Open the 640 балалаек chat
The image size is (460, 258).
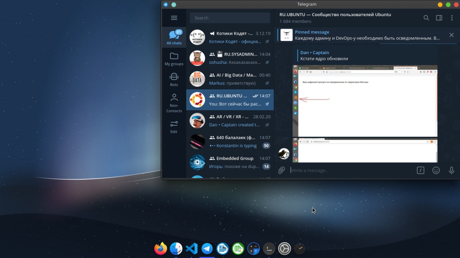(x=230, y=141)
